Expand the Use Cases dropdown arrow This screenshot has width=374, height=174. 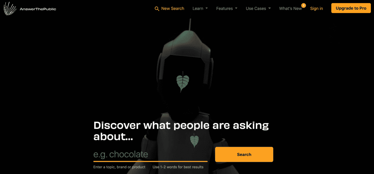269,9
